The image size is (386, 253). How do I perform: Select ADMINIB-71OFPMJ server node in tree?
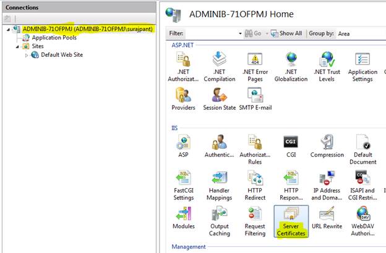coord(88,29)
